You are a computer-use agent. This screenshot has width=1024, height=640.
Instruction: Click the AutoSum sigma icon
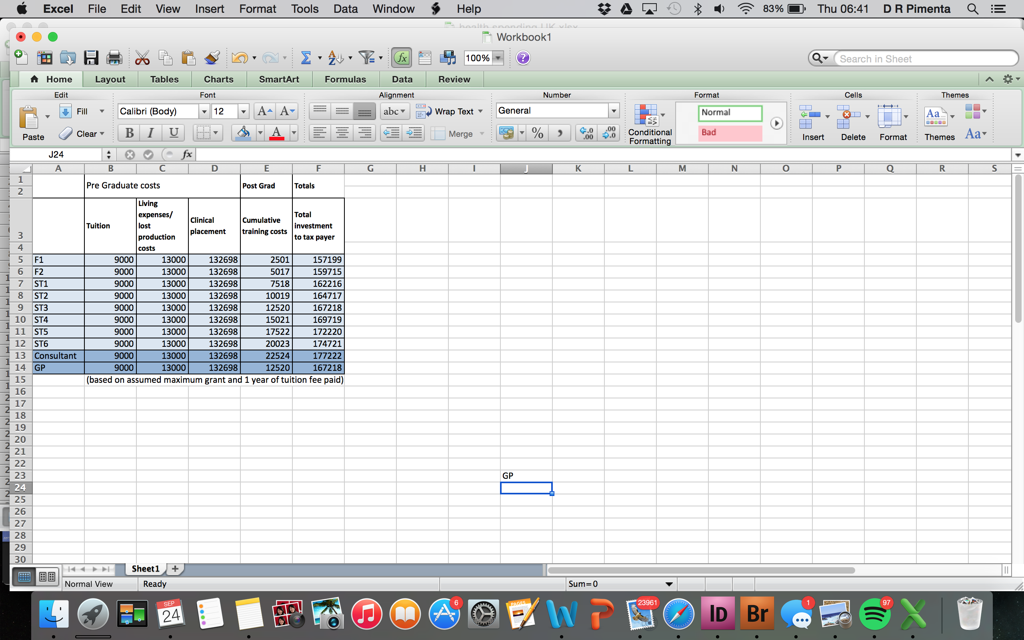pos(306,58)
